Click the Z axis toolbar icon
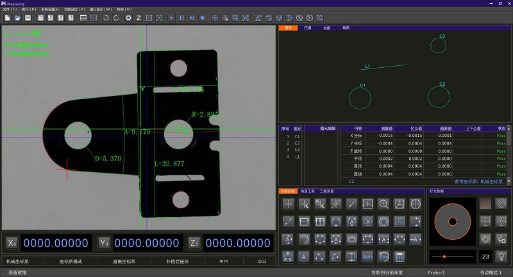 tap(139, 18)
